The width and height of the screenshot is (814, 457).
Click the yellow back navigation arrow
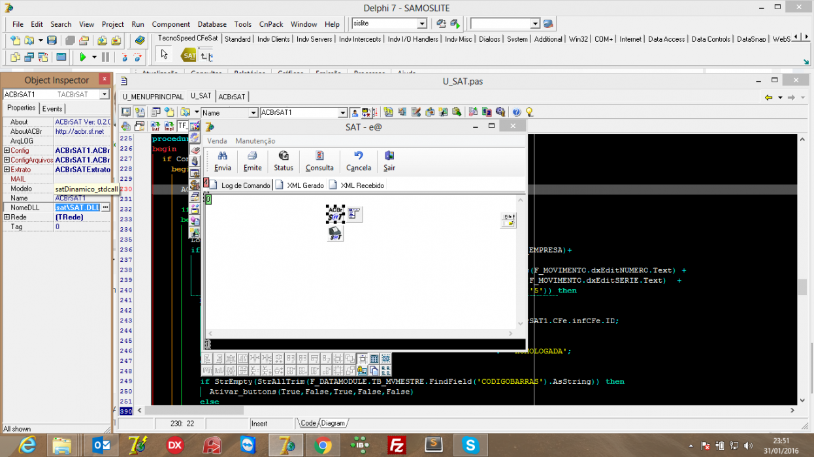769,97
